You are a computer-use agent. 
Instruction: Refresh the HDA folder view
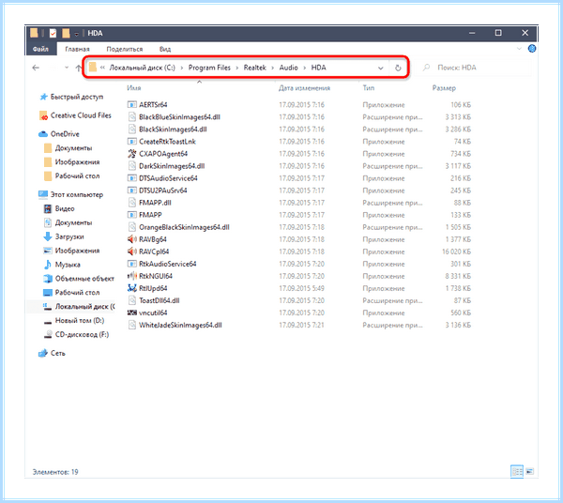pyautogui.click(x=398, y=68)
